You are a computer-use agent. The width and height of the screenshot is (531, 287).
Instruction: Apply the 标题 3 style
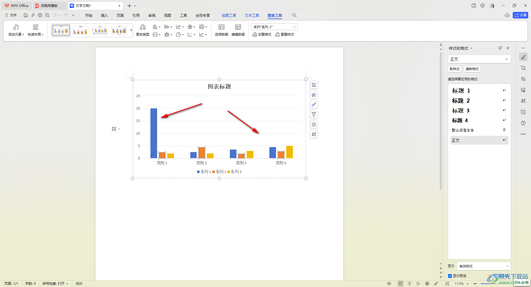[x=479, y=110]
